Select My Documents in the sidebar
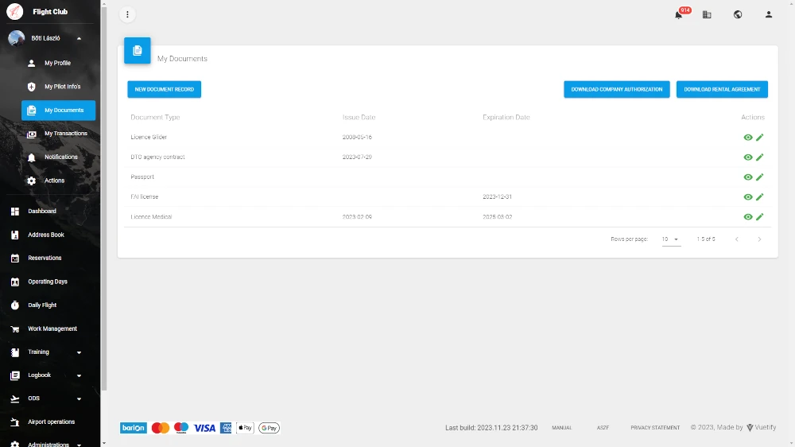Viewport: 795px width, 447px height. (58, 110)
